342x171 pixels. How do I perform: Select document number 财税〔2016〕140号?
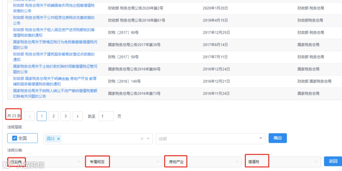(124, 82)
